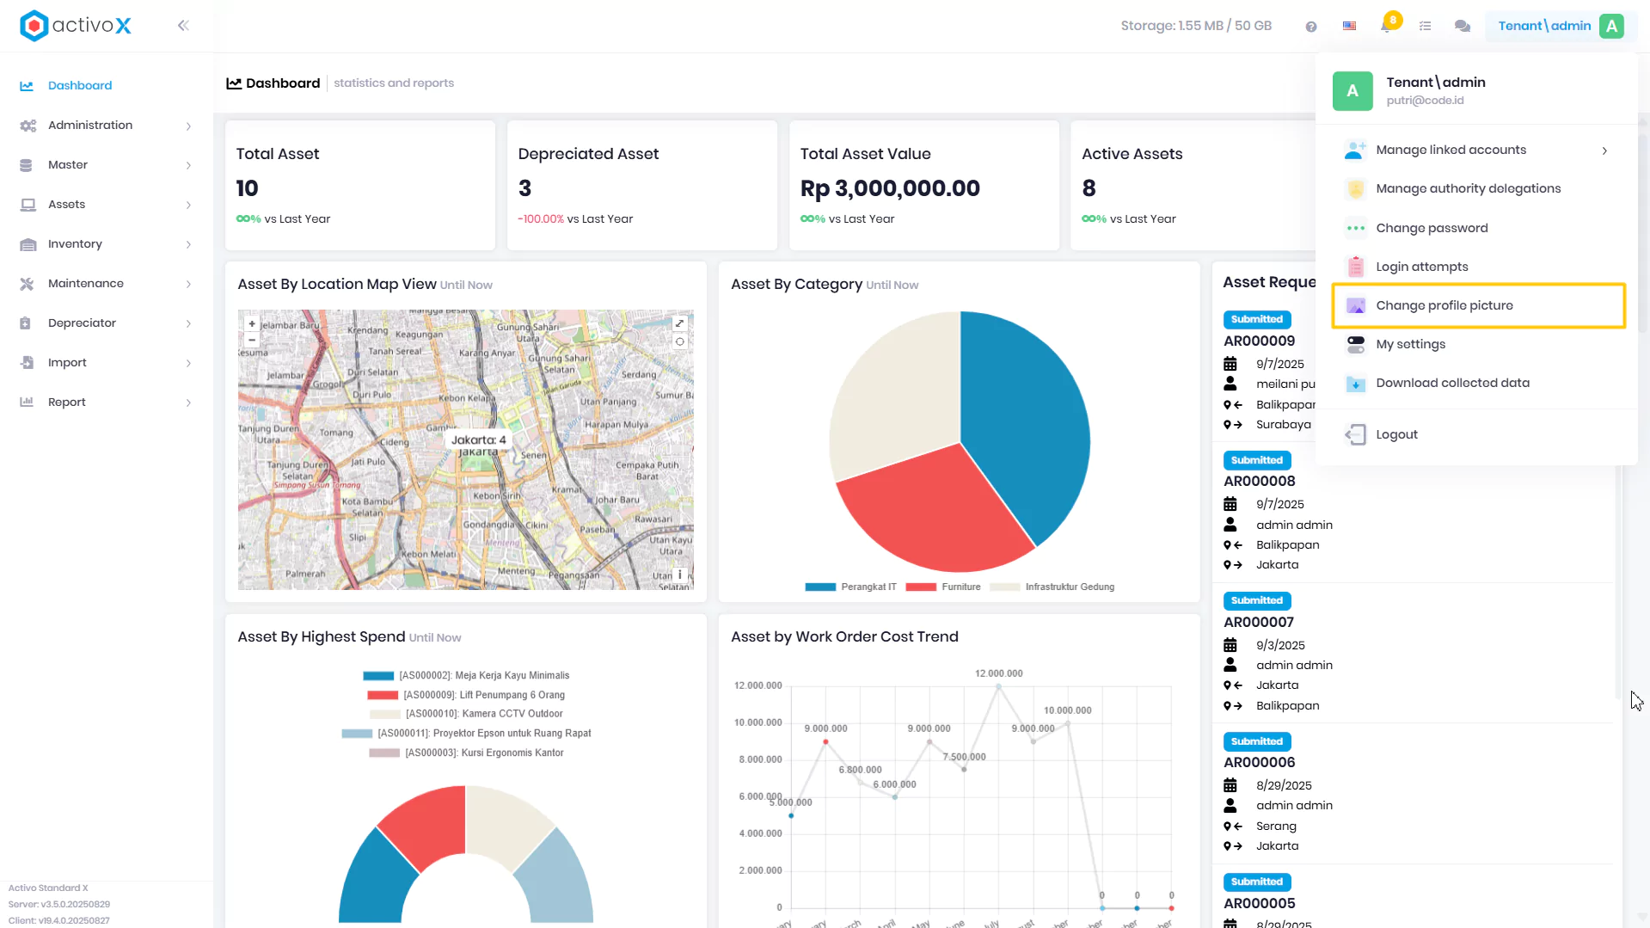Image resolution: width=1650 pixels, height=928 pixels.
Task: Click the Jakarta: 4 map label
Action: (x=478, y=439)
